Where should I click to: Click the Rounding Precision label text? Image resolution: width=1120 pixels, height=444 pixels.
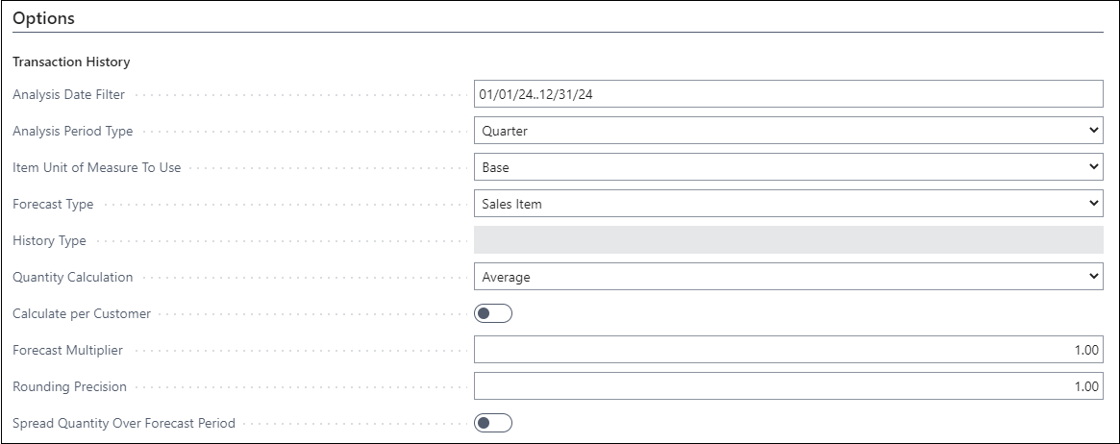(x=69, y=386)
